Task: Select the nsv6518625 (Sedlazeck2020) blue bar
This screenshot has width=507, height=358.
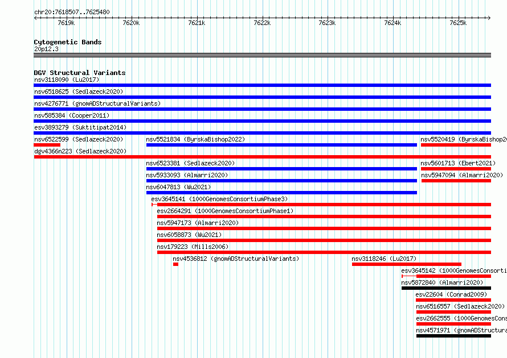Action: 262,97
